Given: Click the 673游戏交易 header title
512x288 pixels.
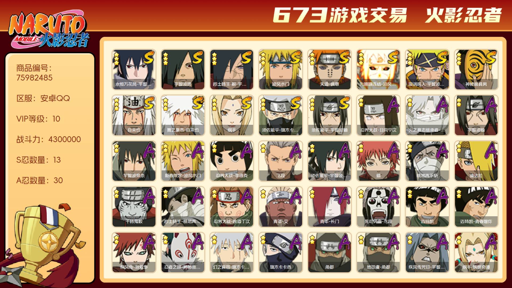Looking at the screenshot, I should pos(340,15).
